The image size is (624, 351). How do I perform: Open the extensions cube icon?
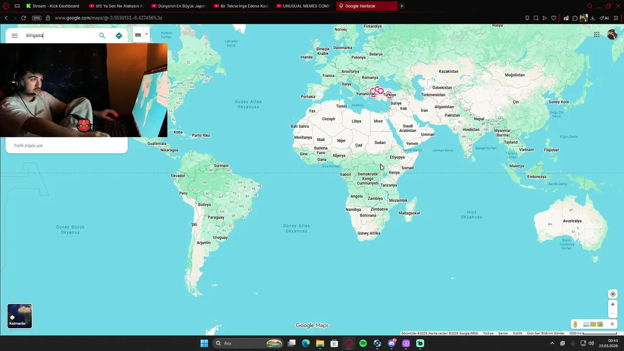575,18
